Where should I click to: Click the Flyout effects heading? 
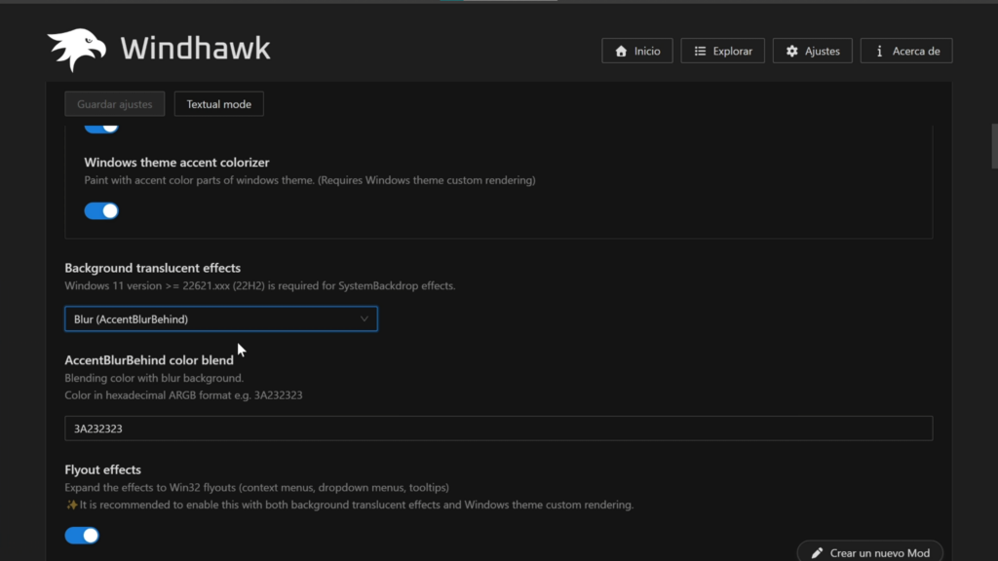pyautogui.click(x=102, y=469)
